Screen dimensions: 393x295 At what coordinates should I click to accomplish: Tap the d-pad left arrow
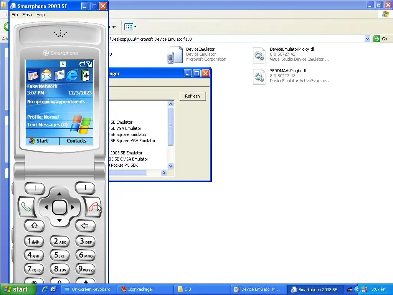46,207
